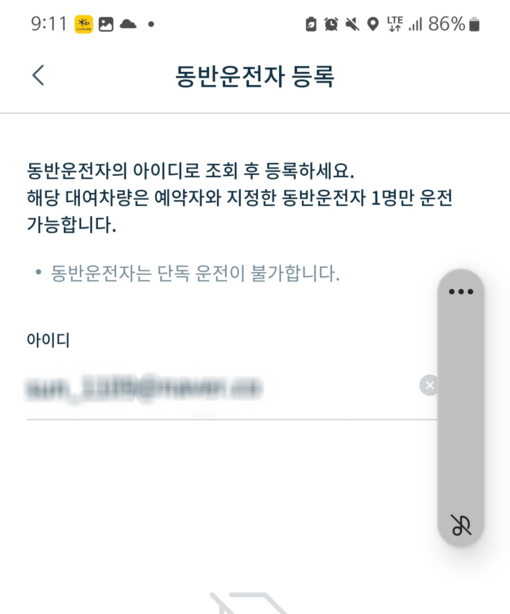Tap the LTE signal strength indicator
510x614 pixels.
[x=404, y=24]
